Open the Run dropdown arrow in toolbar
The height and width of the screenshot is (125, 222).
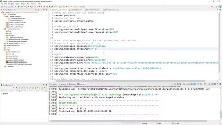click(28, 7)
